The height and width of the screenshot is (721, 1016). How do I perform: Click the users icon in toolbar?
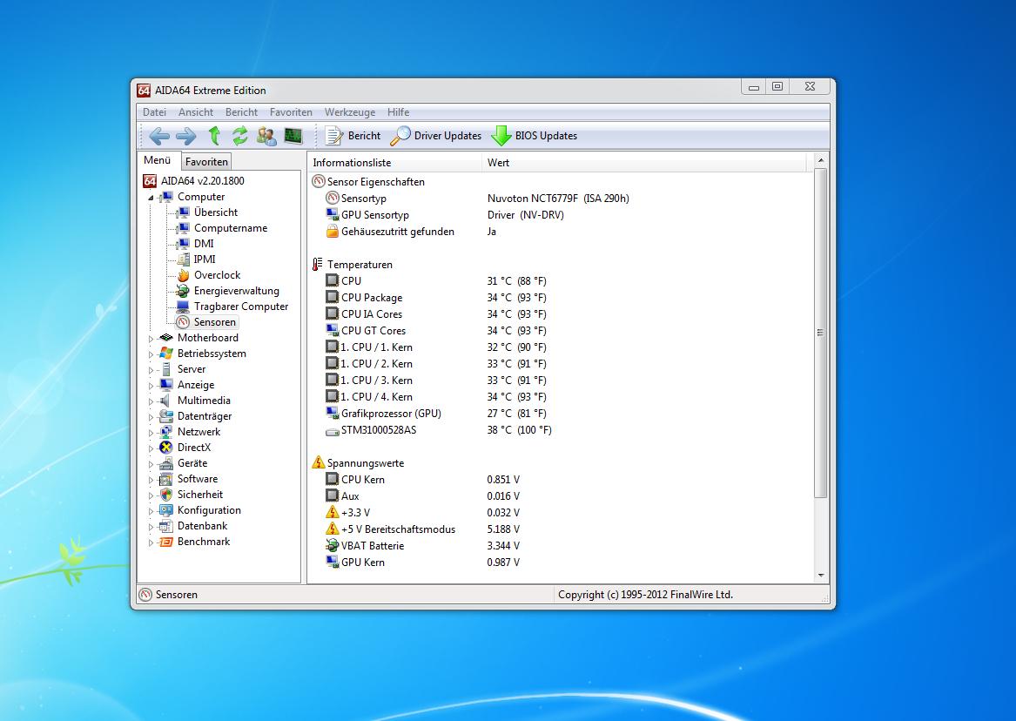[x=266, y=136]
